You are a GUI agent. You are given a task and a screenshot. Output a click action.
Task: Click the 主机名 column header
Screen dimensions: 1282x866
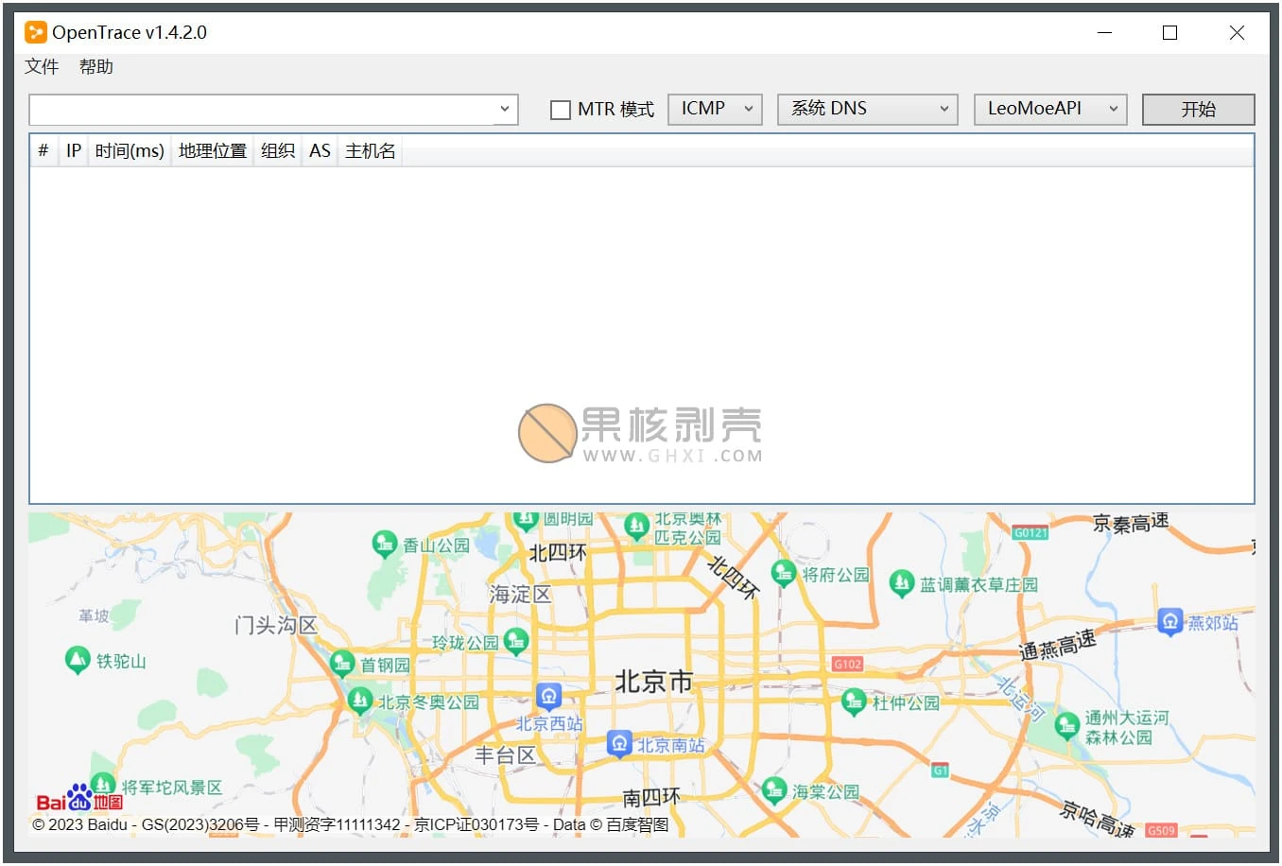(371, 150)
